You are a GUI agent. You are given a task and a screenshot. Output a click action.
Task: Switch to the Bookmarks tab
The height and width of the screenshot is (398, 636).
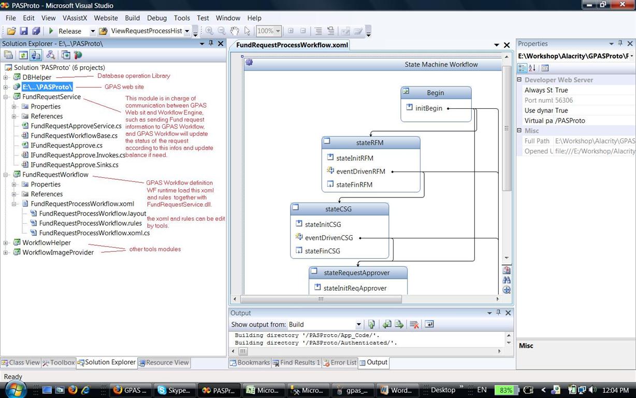click(250, 363)
